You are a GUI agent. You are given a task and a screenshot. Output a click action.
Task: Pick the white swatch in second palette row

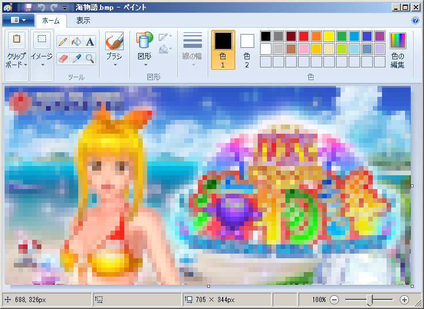point(266,49)
